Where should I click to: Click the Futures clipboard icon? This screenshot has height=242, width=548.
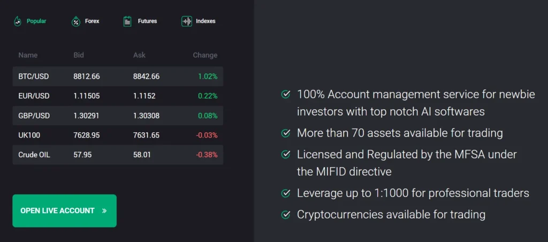(x=127, y=21)
